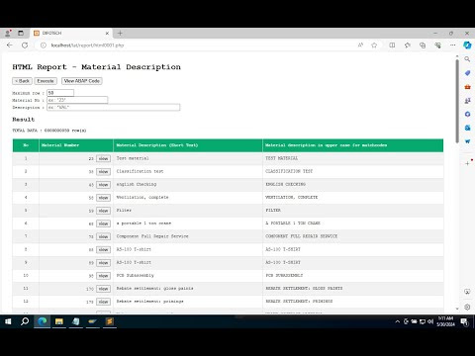View material 23 Test material
The width and height of the screenshot is (475, 356).
click(x=103, y=158)
